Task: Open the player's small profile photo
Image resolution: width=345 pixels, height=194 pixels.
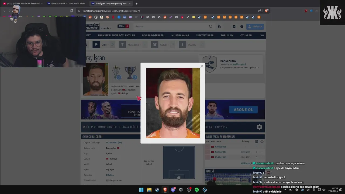Action: [x=95, y=79]
